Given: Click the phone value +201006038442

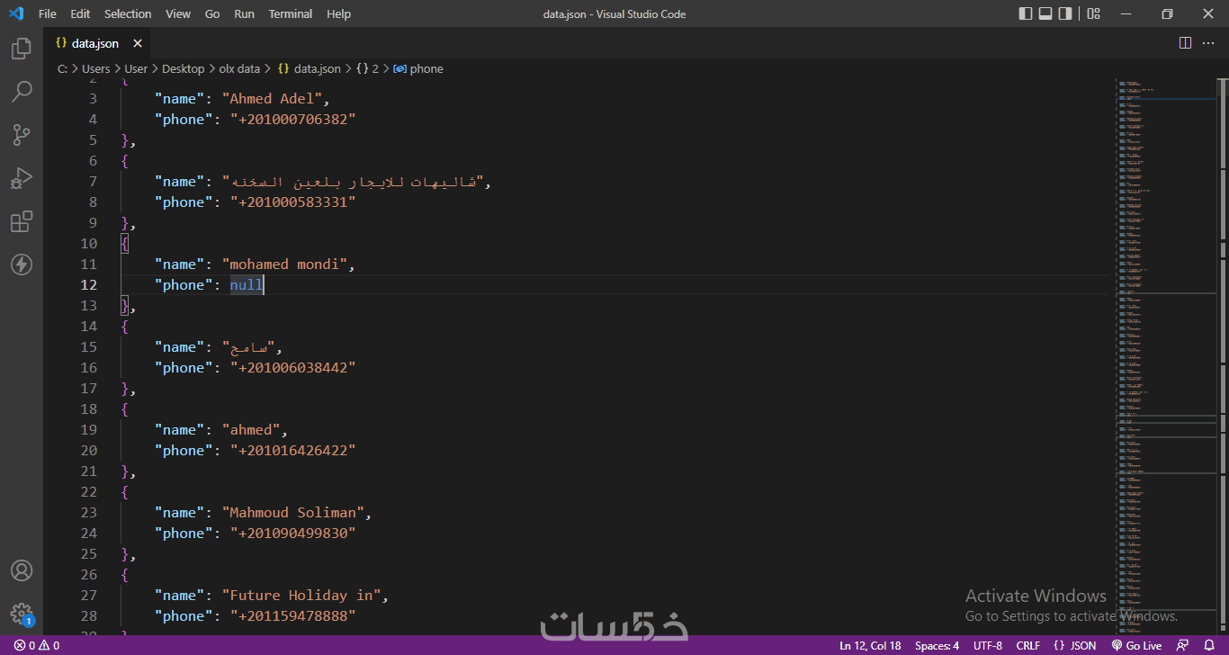Looking at the screenshot, I should 293,368.
